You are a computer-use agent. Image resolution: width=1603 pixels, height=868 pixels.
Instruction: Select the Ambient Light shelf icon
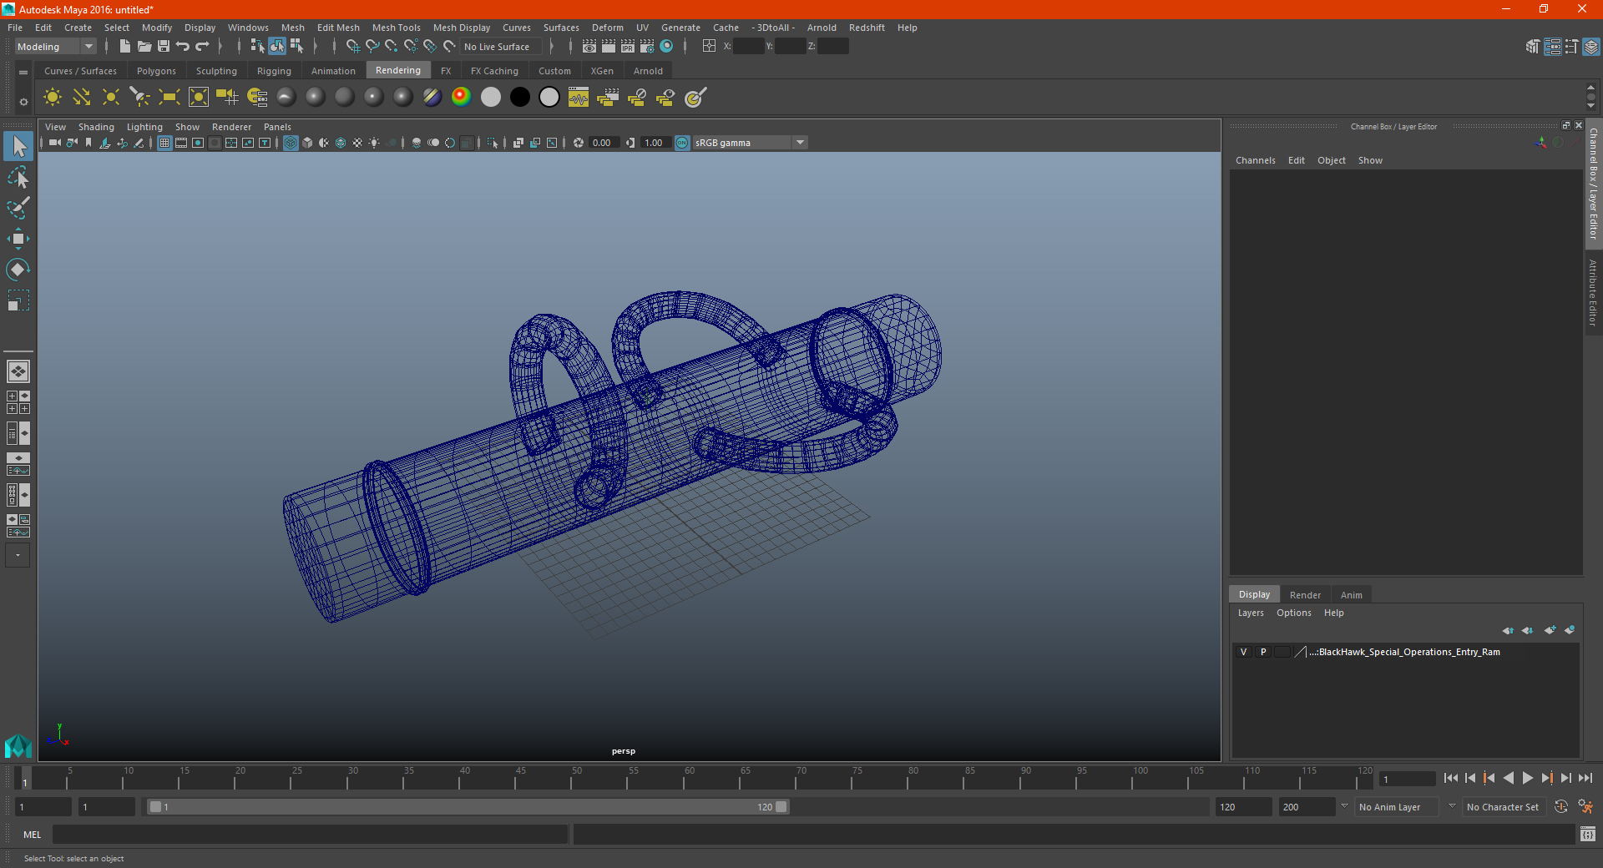click(x=53, y=98)
